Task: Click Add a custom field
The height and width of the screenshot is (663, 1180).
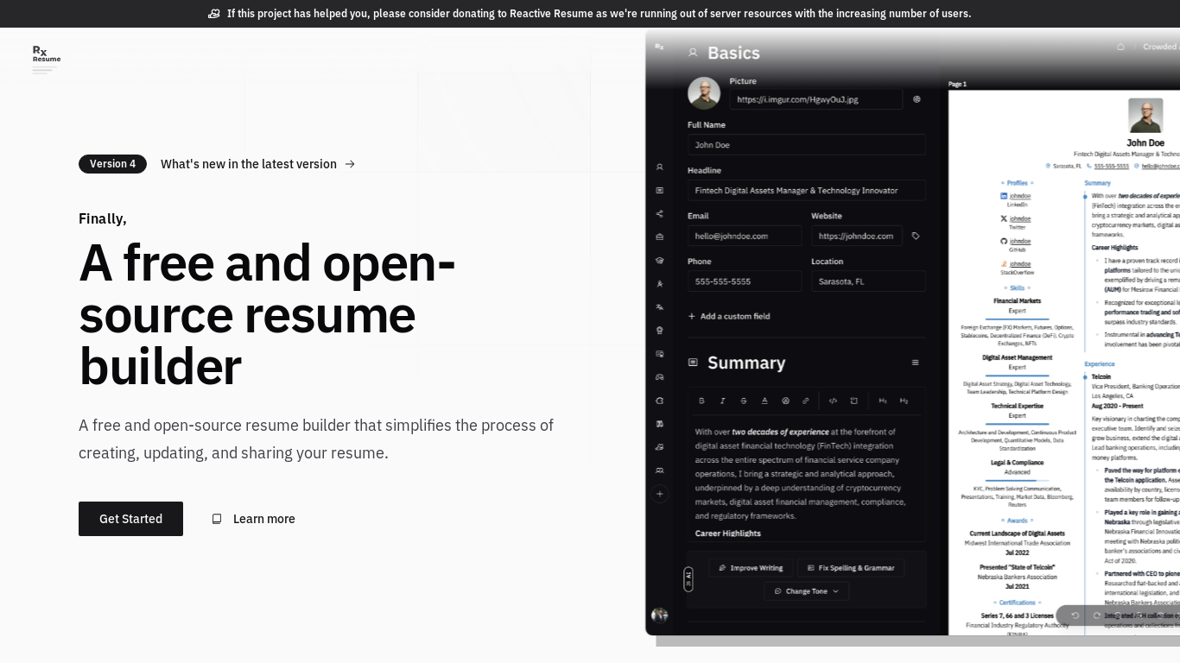Action: coord(729,316)
